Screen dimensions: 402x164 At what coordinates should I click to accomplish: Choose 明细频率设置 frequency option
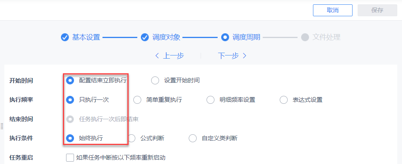pos(211,100)
